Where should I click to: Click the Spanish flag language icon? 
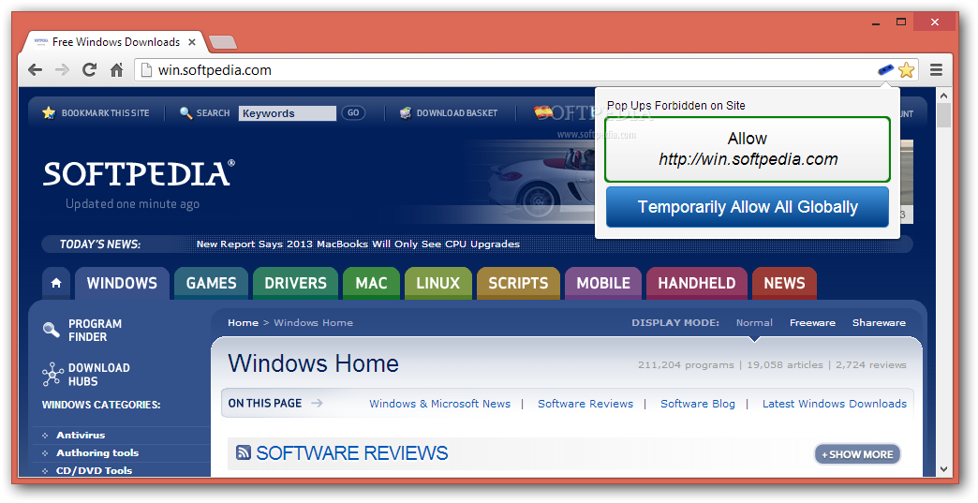tap(542, 112)
